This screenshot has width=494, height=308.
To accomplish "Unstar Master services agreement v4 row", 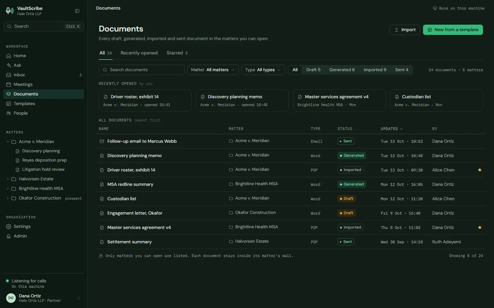I will pyautogui.click(x=480, y=228).
